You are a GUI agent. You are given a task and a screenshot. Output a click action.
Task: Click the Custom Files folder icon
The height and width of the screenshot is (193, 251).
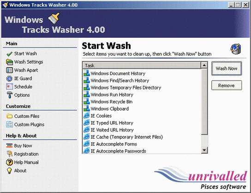pyautogui.click(x=9, y=116)
